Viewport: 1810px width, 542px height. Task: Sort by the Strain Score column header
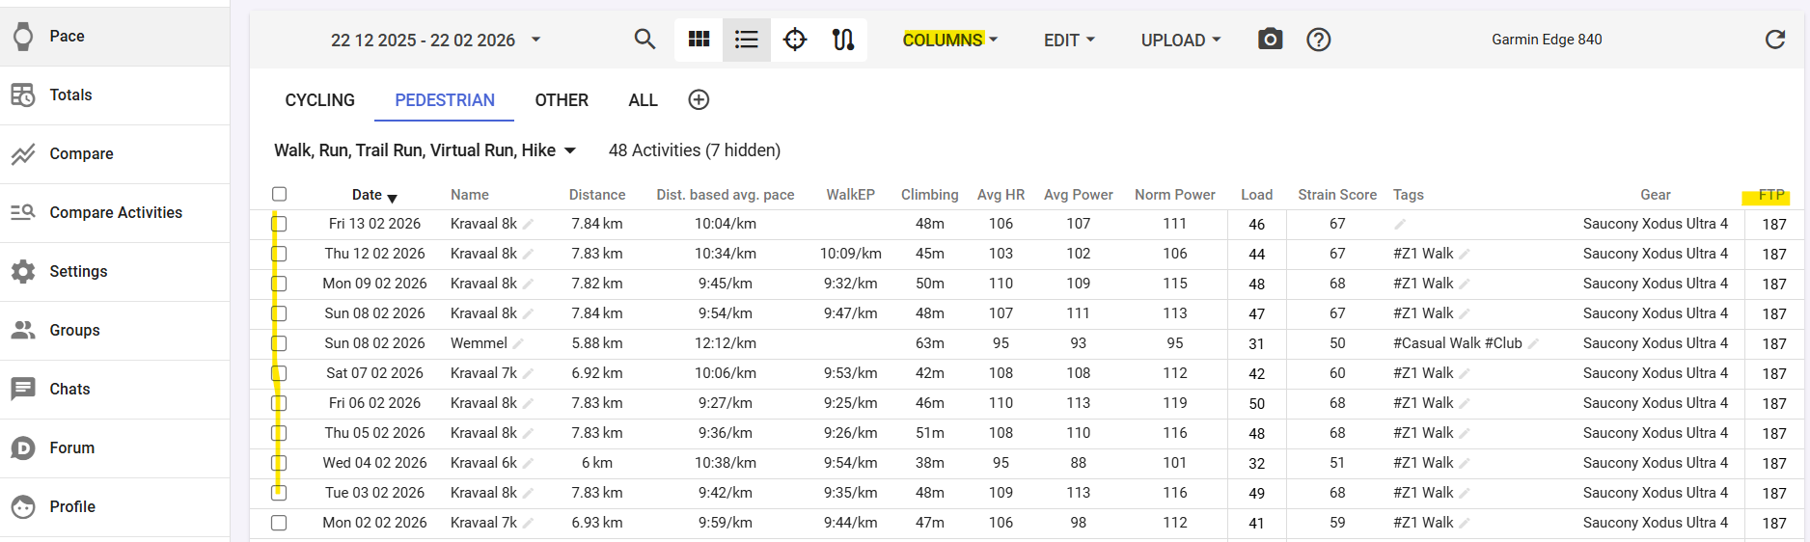[x=1336, y=195]
